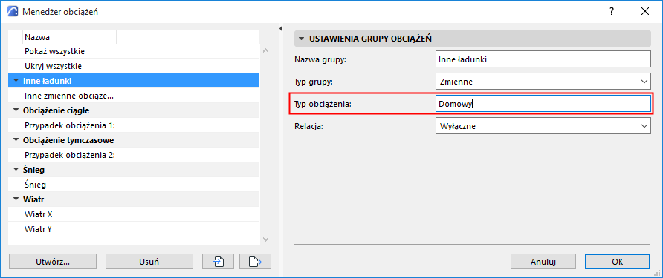Select Wiatr X load case
Viewport: 663px width, 278px height.
pyautogui.click(x=134, y=214)
